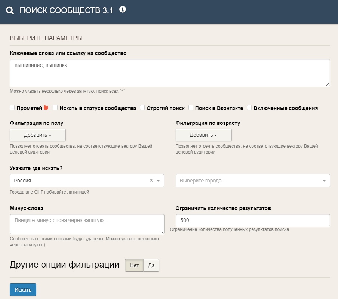338x299 pixels.
Task: Enable the Прометей checkbox
Action: coord(12,108)
